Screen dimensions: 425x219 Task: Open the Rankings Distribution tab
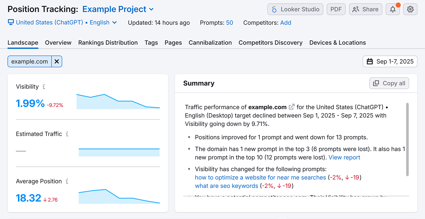[108, 43]
